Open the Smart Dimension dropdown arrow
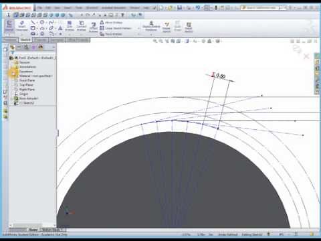This screenshot has height=241, width=321. click(22, 34)
